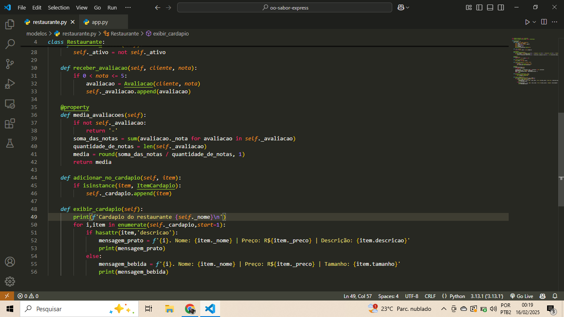Open the Edit menu
This screenshot has height=317, width=564.
click(37, 7)
